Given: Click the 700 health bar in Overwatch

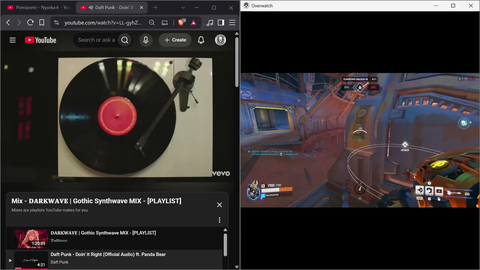Looking at the screenshot, I should [x=276, y=190].
